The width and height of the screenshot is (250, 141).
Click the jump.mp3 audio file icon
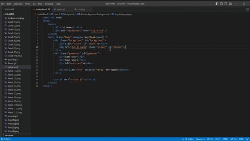(5, 116)
